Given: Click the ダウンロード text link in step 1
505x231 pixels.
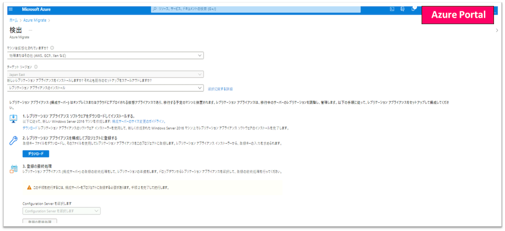Looking at the screenshot, I should click(30, 128).
